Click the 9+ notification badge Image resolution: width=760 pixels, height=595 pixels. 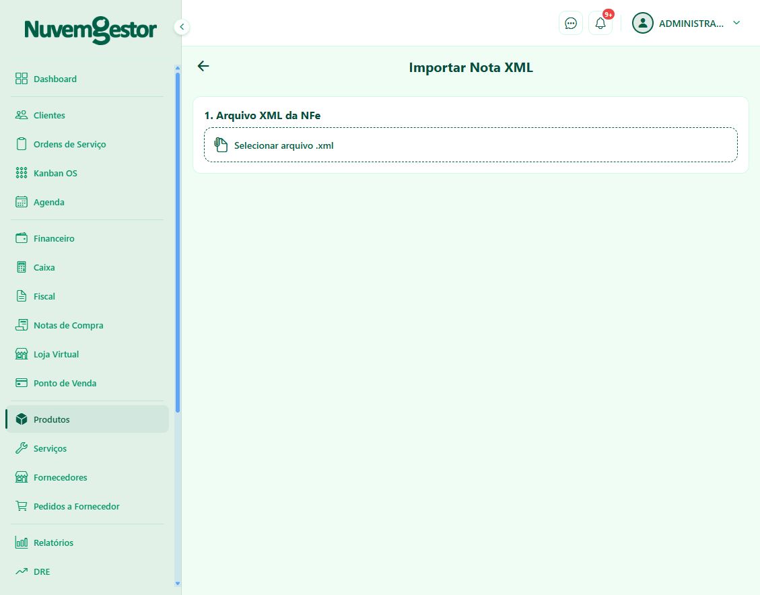point(609,15)
